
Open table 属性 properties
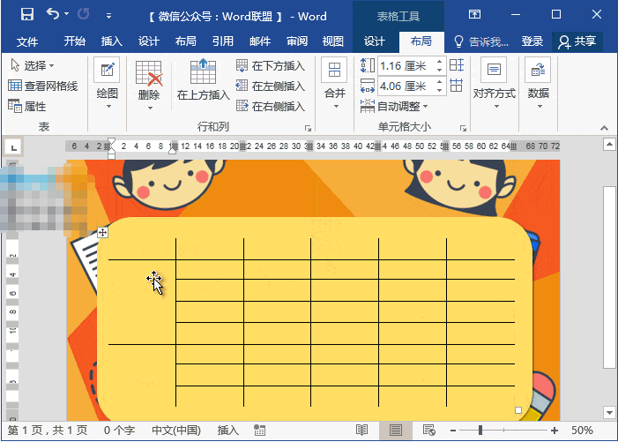click(27, 107)
